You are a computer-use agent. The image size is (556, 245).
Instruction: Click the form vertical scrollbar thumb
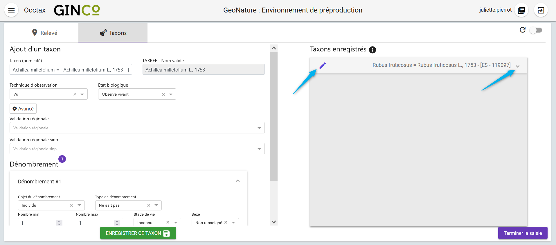coord(274,116)
